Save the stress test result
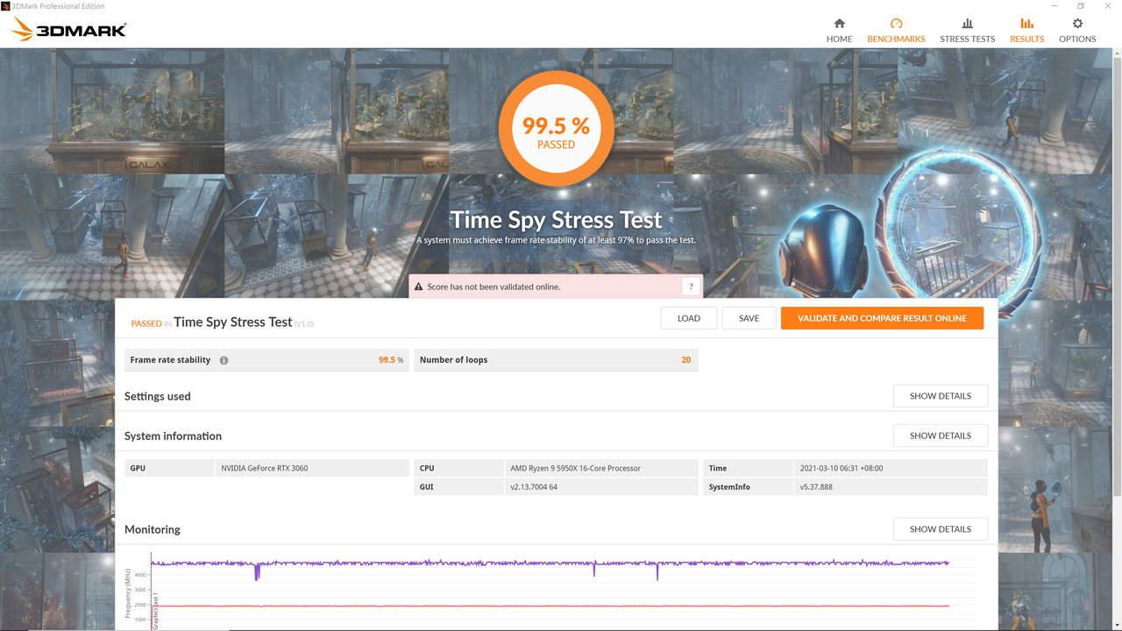Viewport: 1122px width, 631px height. click(x=749, y=318)
